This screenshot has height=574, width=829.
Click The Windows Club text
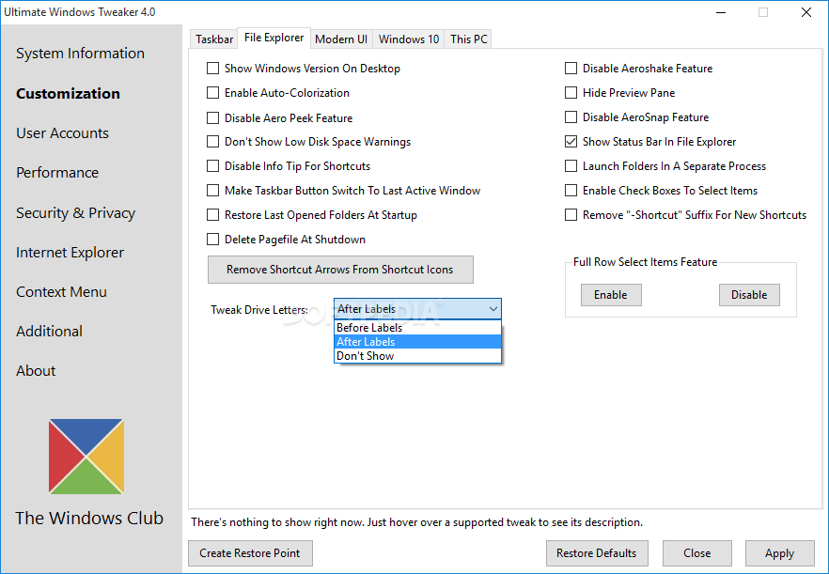pyautogui.click(x=89, y=519)
